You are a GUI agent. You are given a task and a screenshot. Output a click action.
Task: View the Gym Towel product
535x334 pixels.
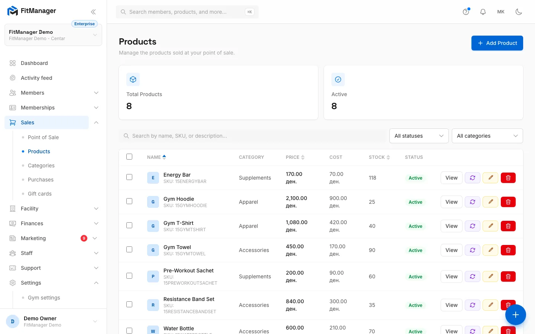451,250
